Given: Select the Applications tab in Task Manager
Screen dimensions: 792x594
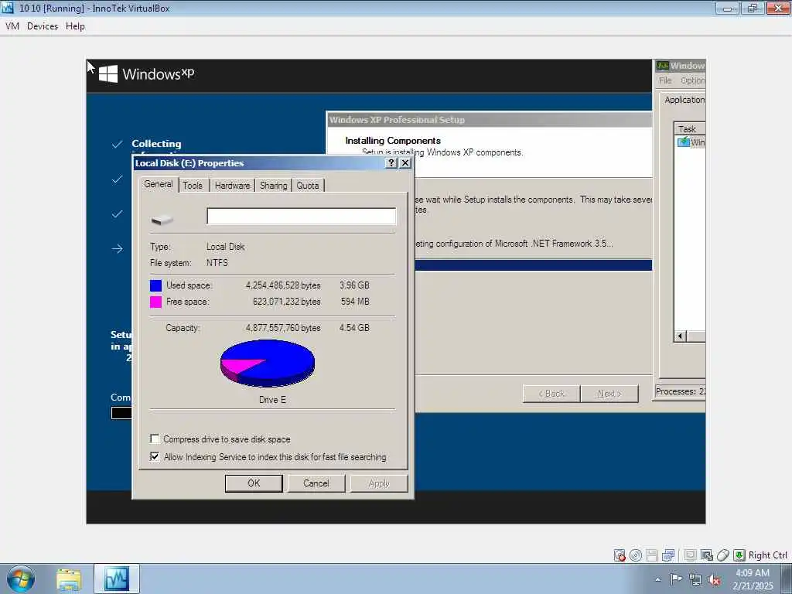Looking at the screenshot, I should pyautogui.click(x=684, y=100).
